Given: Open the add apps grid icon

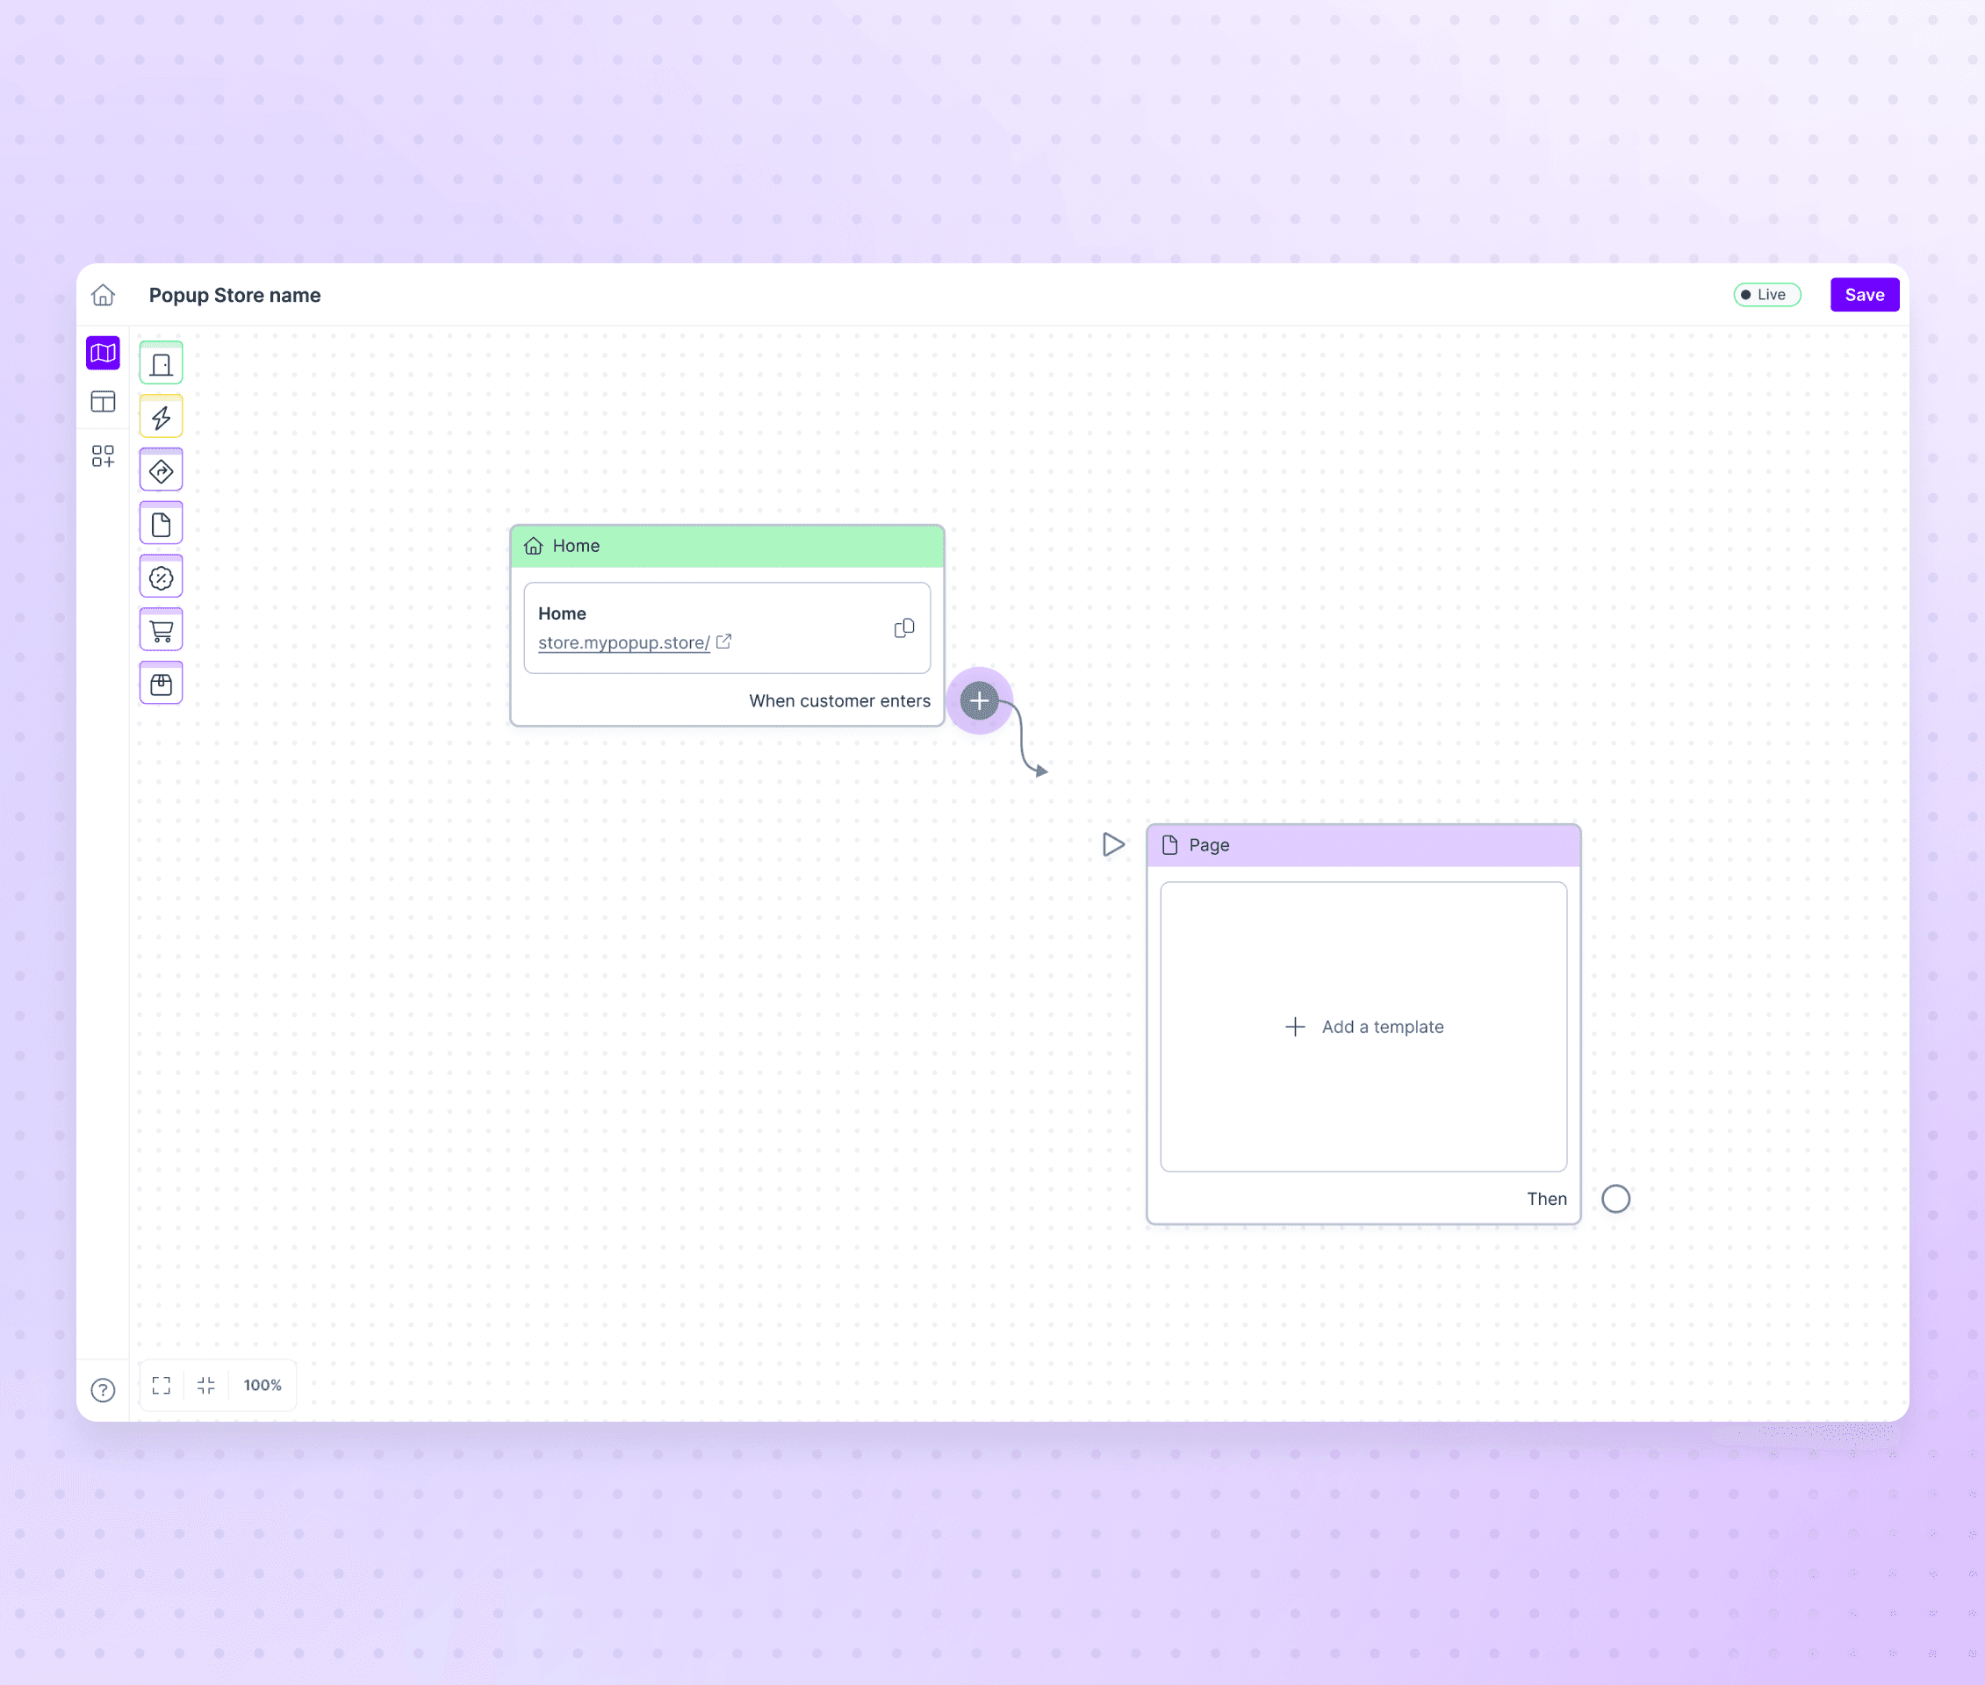Looking at the screenshot, I should 104,456.
